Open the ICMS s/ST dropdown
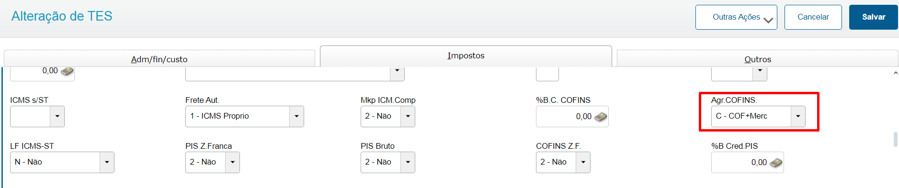Screen dimensions: 899x188 (x=57, y=116)
